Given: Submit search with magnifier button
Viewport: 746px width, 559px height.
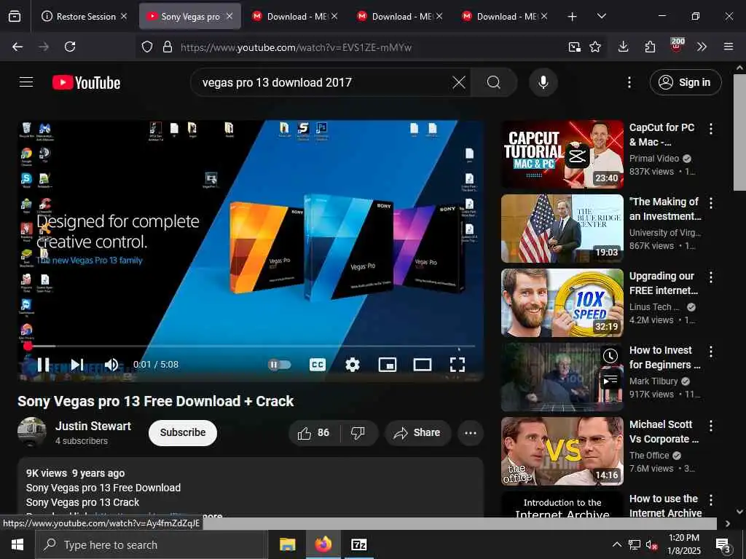Looking at the screenshot, I should coord(494,82).
